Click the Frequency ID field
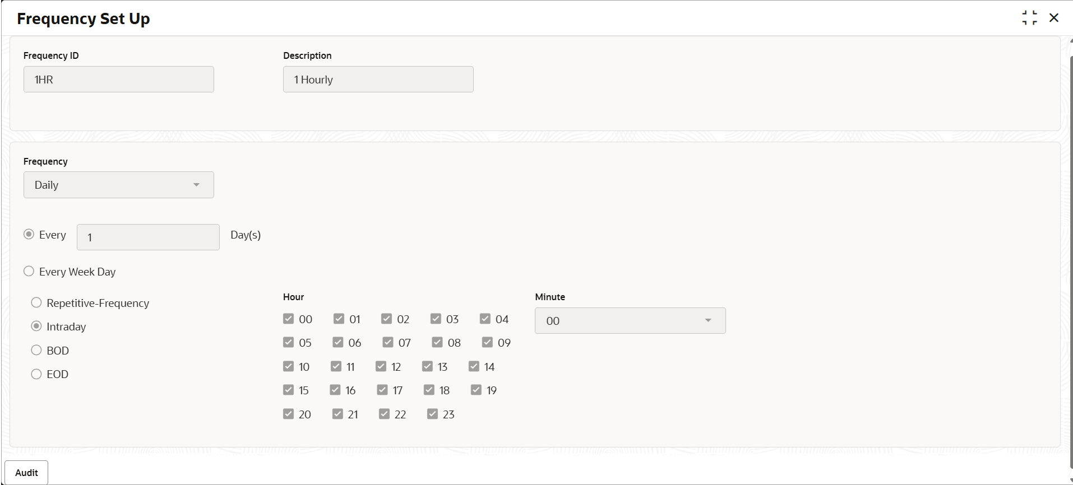The height and width of the screenshot is (485, 1073). [x=118, y=80]
